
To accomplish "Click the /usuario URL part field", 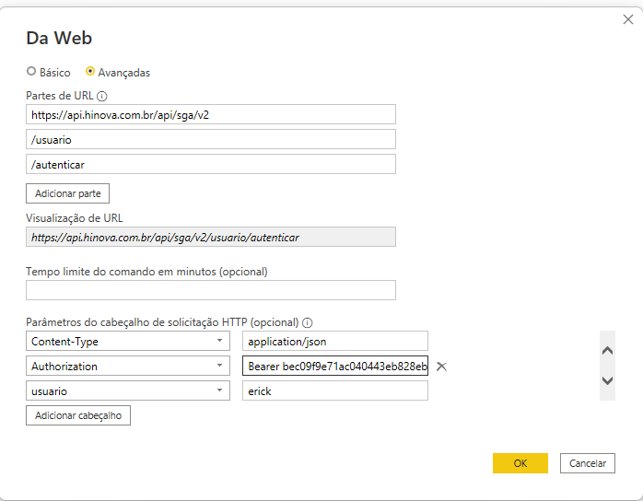I will coord(211,139).
